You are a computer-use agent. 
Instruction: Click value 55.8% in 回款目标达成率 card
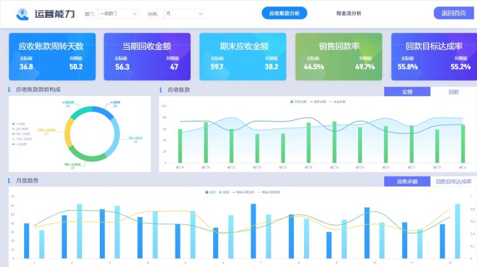click(408, 67)
